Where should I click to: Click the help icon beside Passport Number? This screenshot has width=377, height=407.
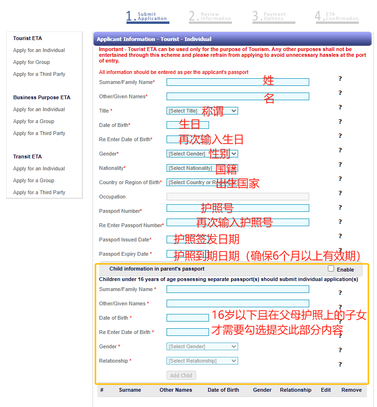[340, 208]
